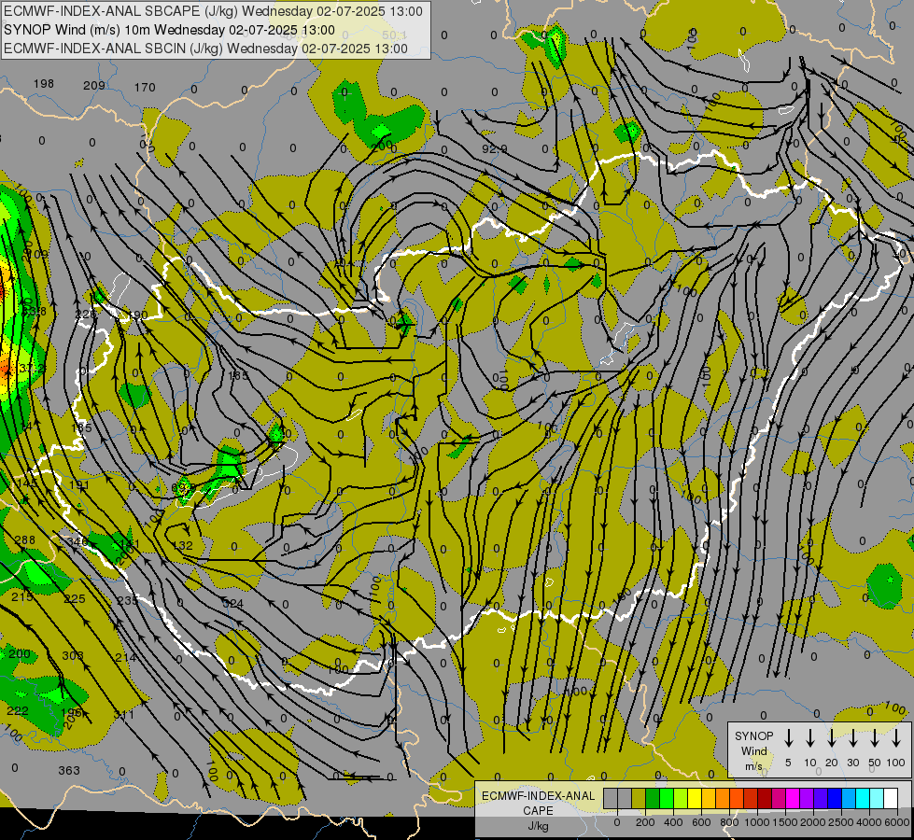914x840 pixels.
Task: Click the map value '222'
Action: pyautogui.click(x=18, y=710)
